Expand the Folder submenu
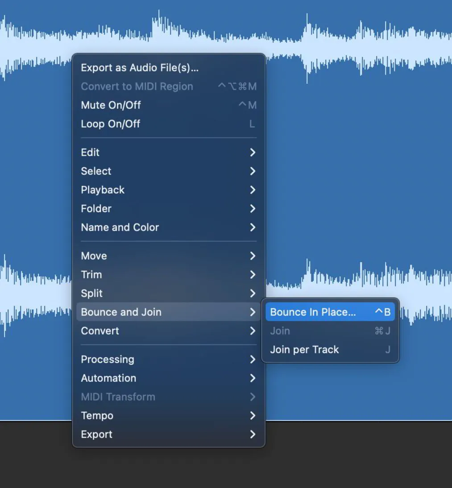Screen dimensions: 452x488 click(x=96, y=208)
